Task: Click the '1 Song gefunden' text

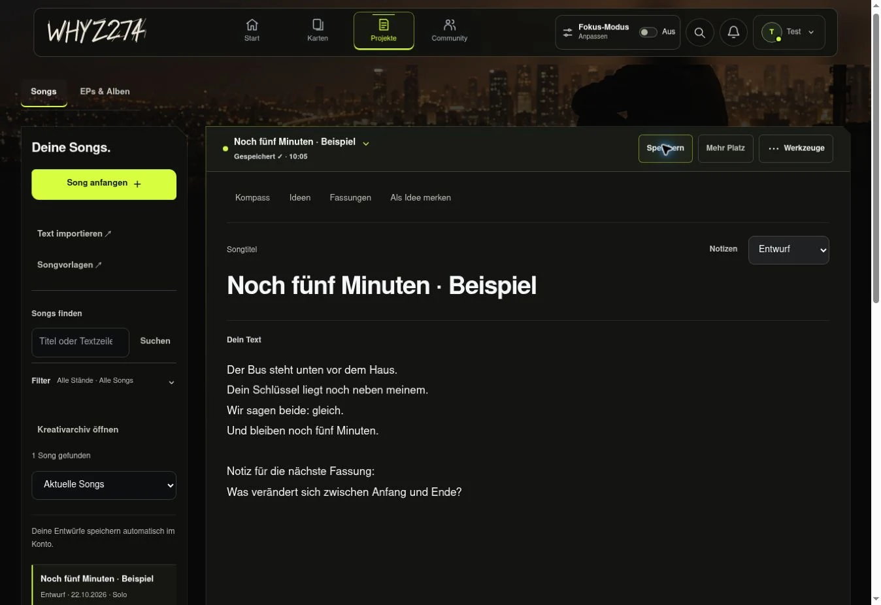Action: click(61, 456)
